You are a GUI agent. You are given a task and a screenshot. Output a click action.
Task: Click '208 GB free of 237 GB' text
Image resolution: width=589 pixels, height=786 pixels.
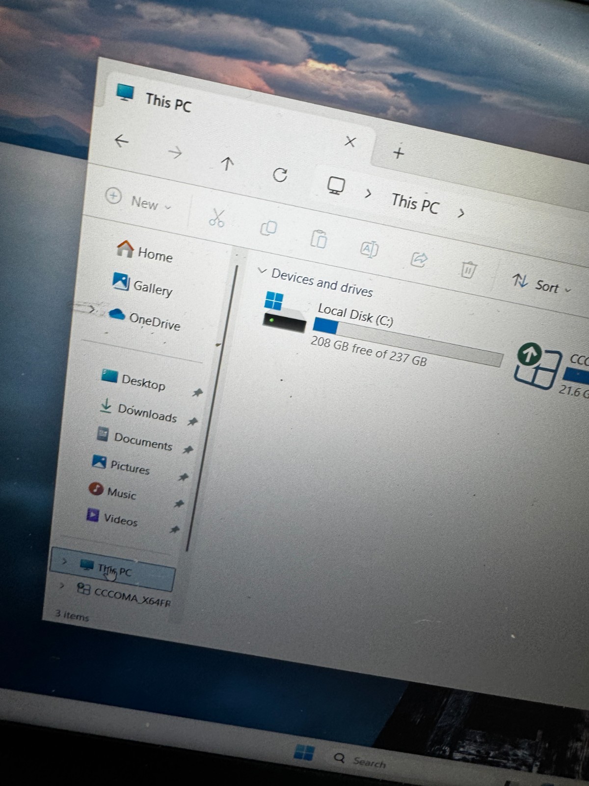coord(369,351)
